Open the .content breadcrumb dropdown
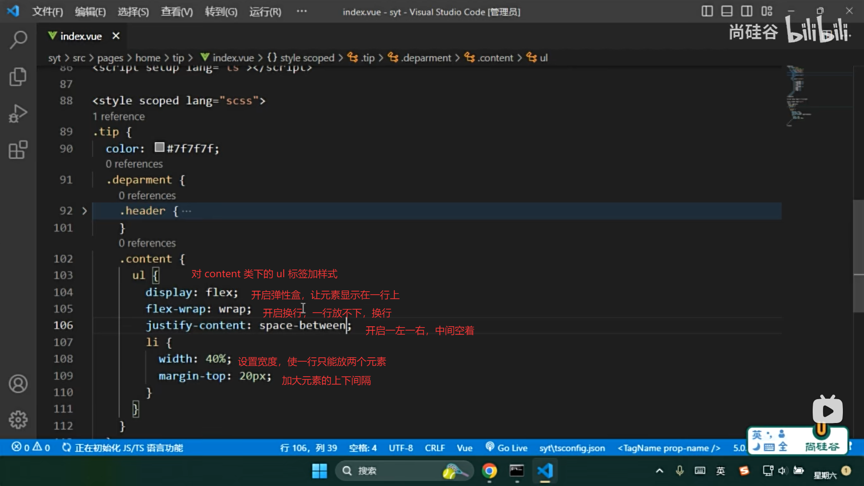This screenshot has height=486, width=864. click(495, 58)
